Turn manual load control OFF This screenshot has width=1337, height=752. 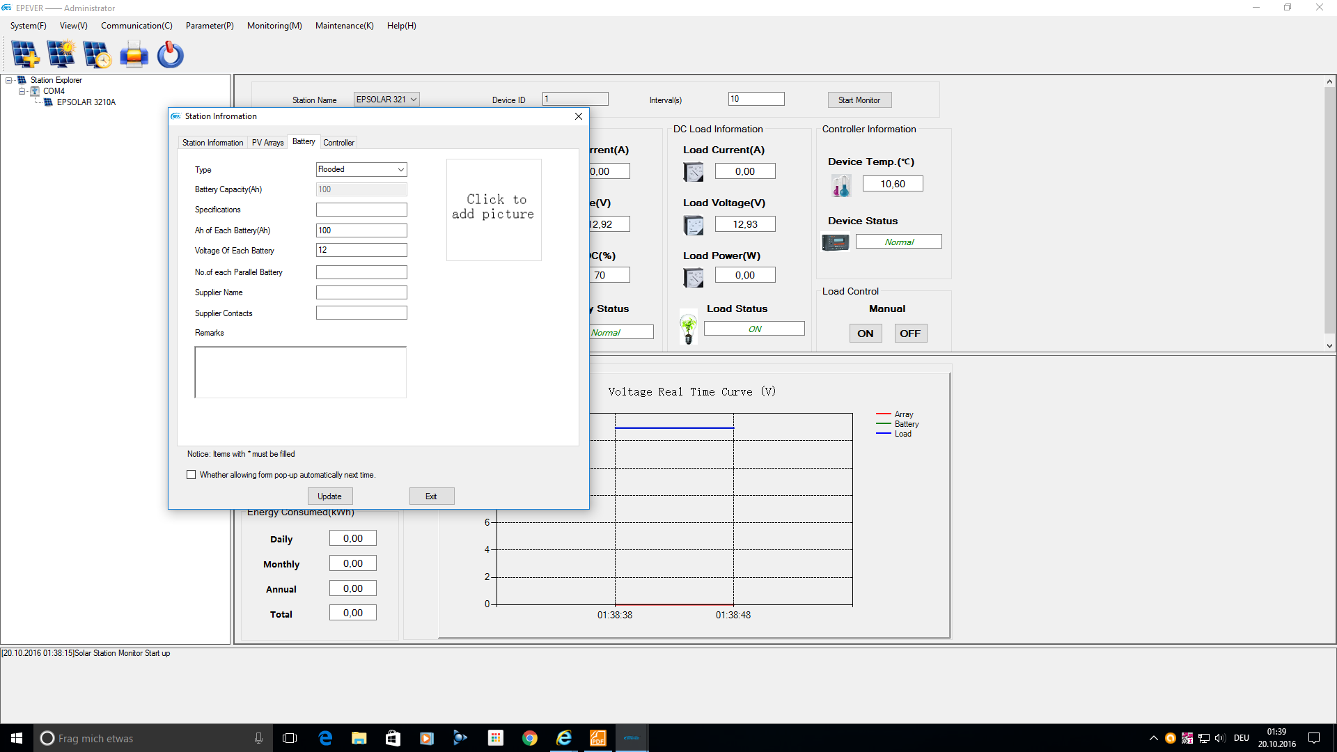[909, 334]
